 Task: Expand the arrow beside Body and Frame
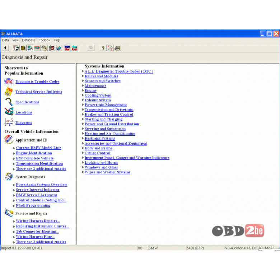(83, 148)
